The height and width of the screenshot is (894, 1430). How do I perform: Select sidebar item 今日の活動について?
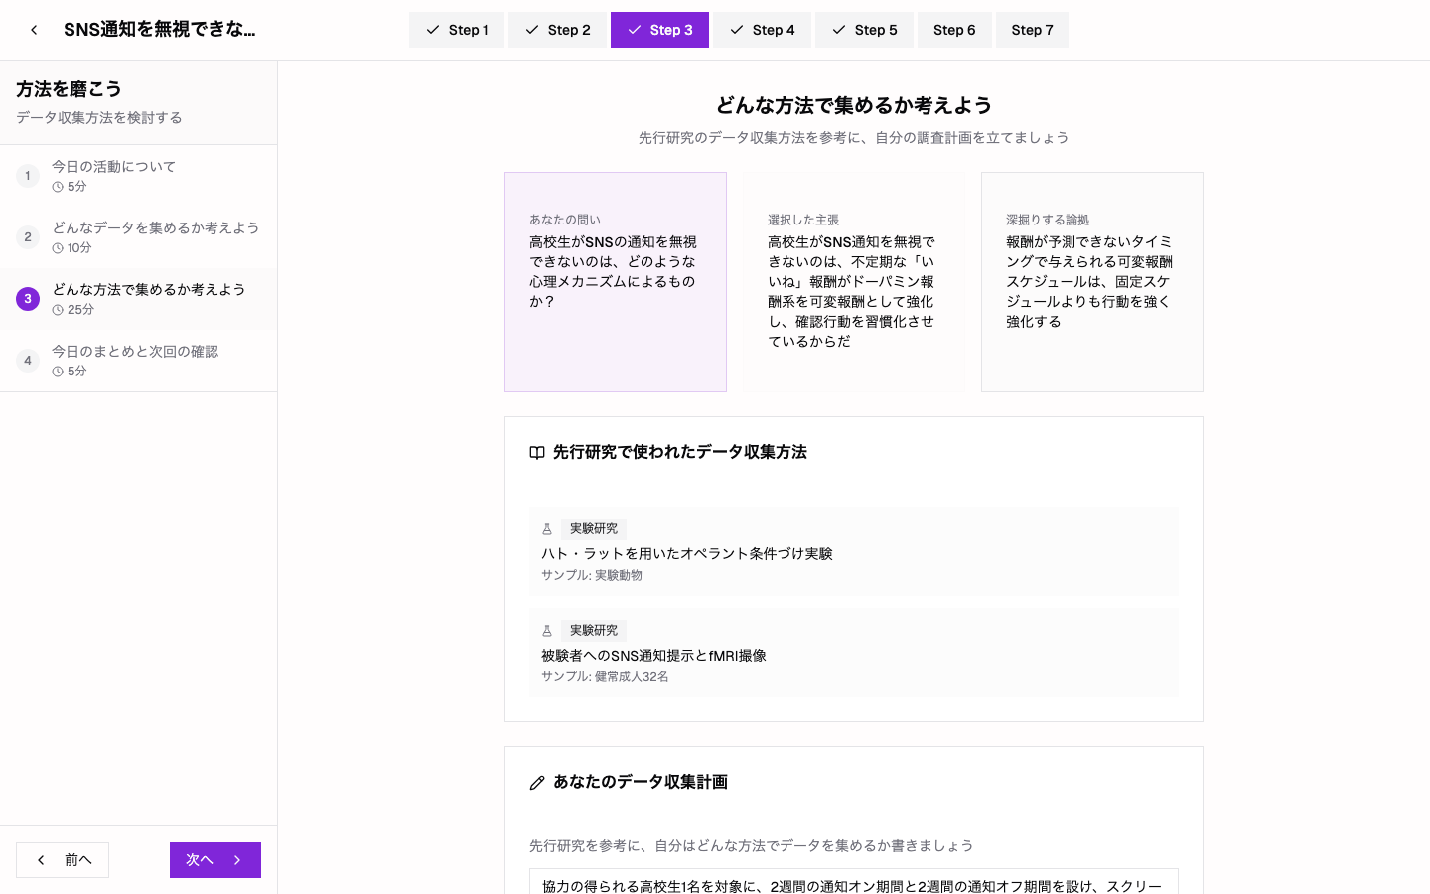pyautogui.click(x=138, y=176)
